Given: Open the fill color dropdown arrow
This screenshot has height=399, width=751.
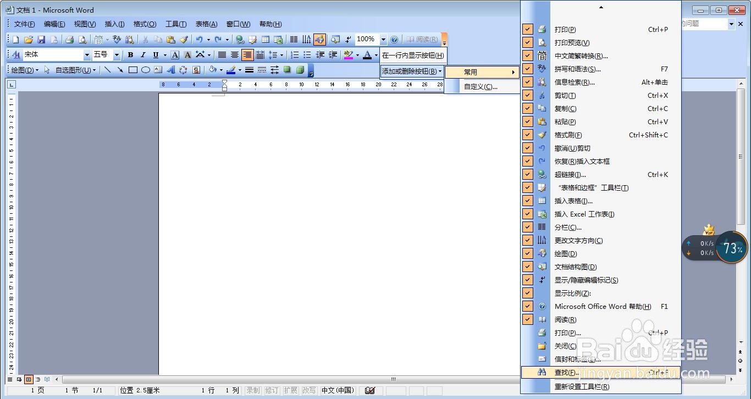Looking at the screenshot, I should [x=221, y=70].
